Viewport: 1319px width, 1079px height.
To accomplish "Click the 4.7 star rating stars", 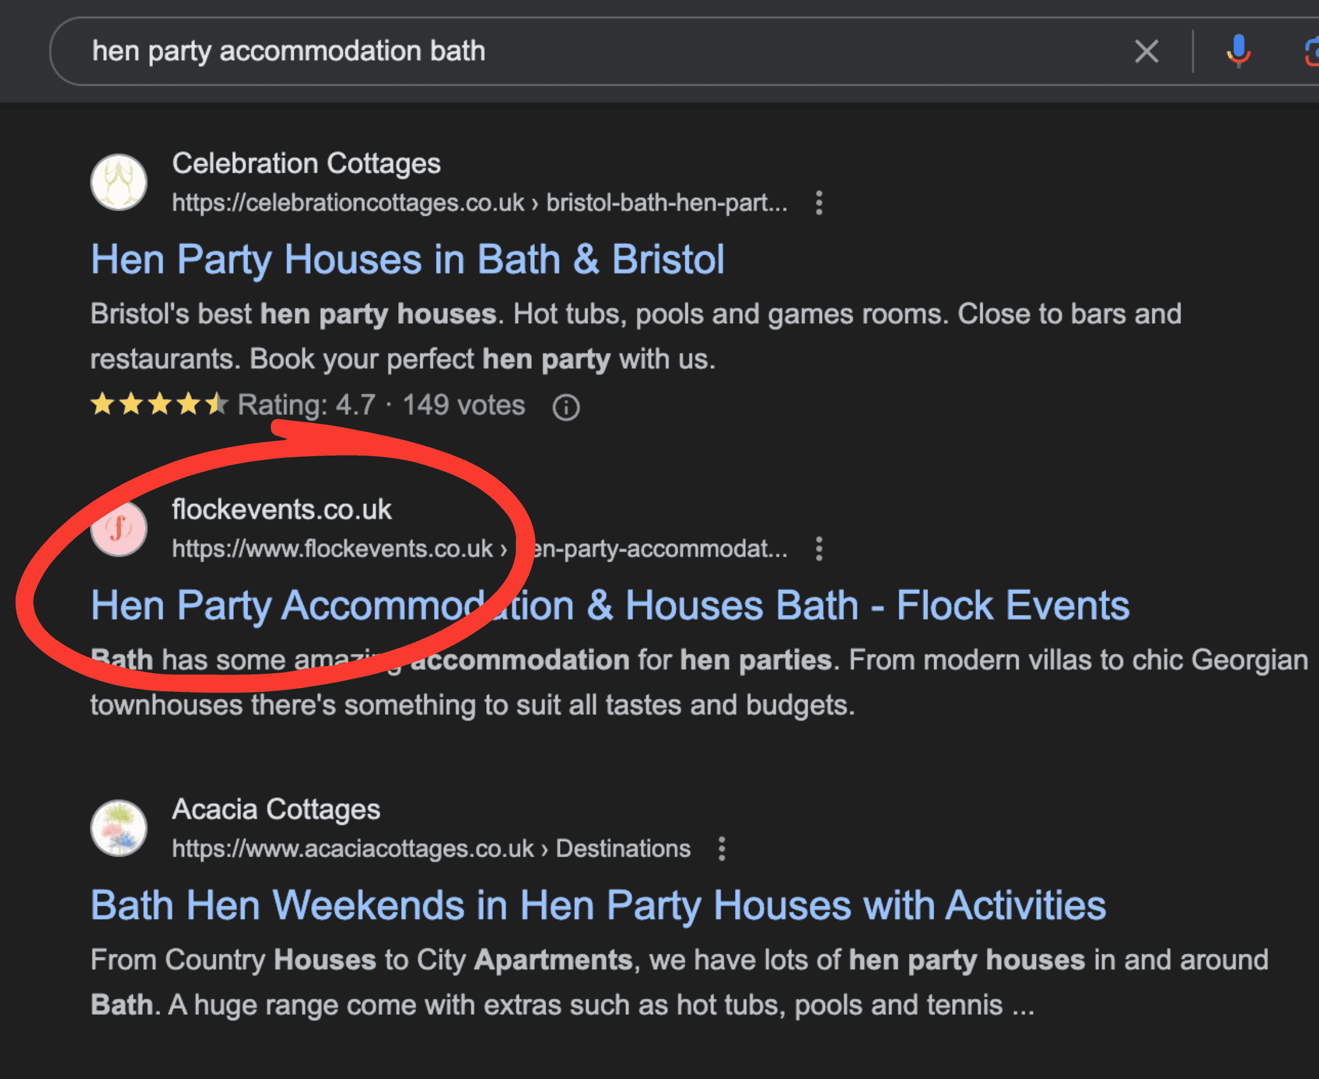I will (159, 405).
